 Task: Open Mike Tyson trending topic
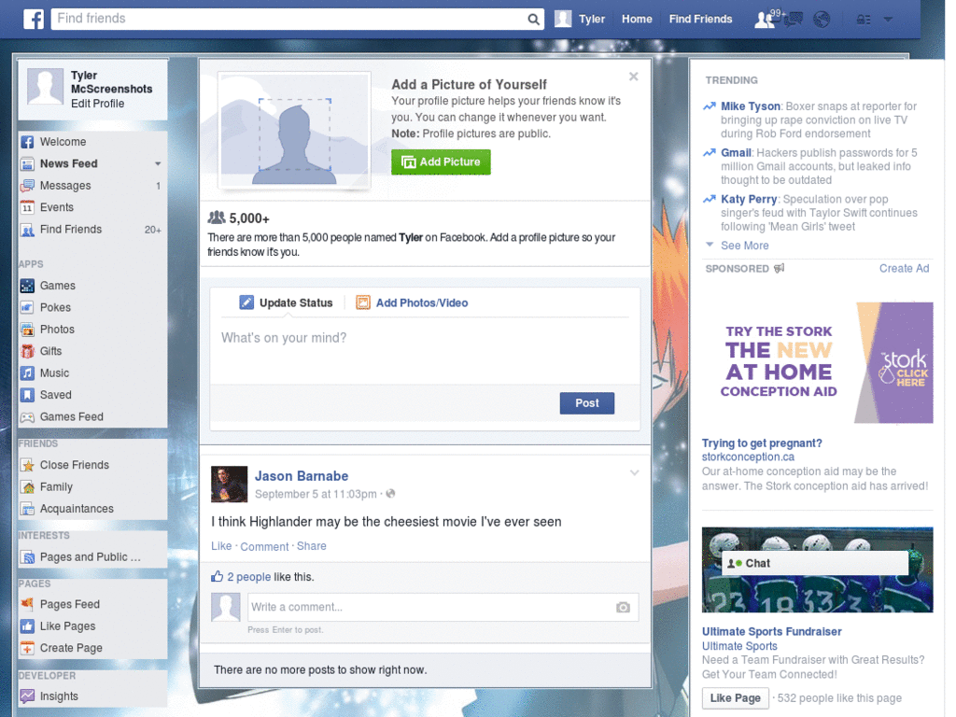(x=751, y=106)
